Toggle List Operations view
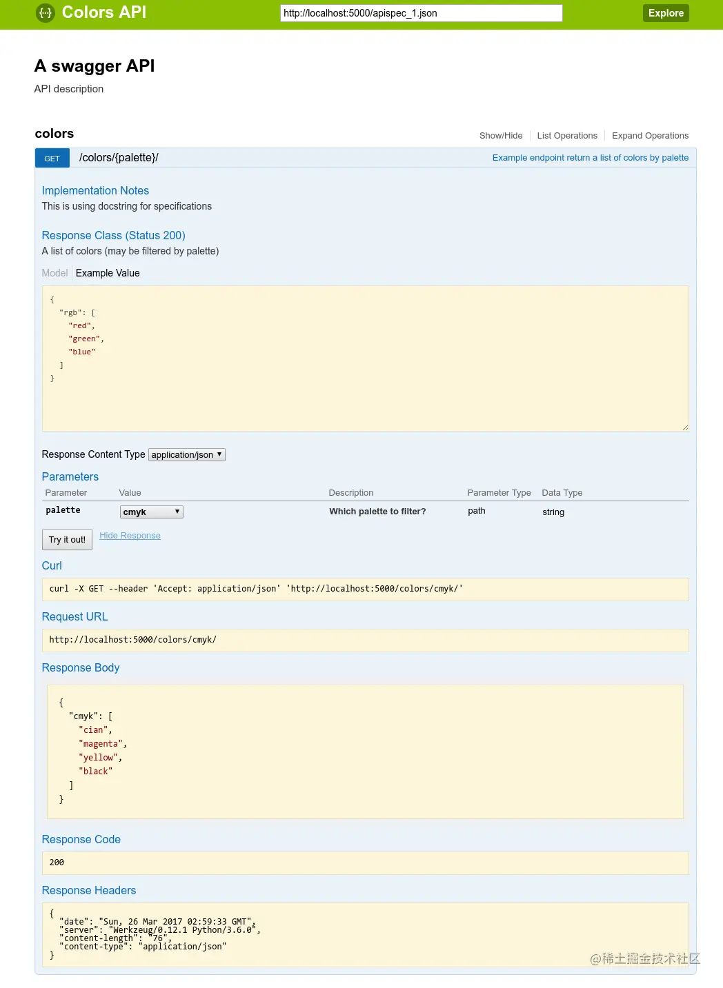Screen dimensions: 723x988 567,135
